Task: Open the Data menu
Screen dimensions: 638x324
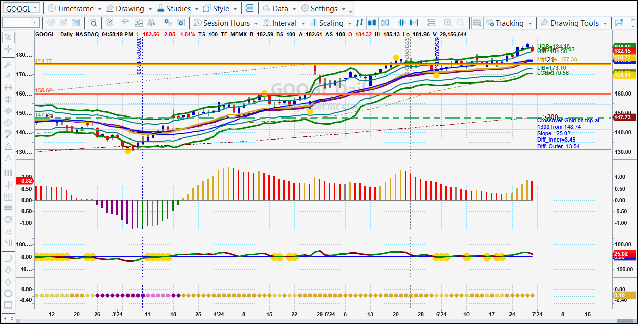Action: pyautogui.click(x=279, y=9)
